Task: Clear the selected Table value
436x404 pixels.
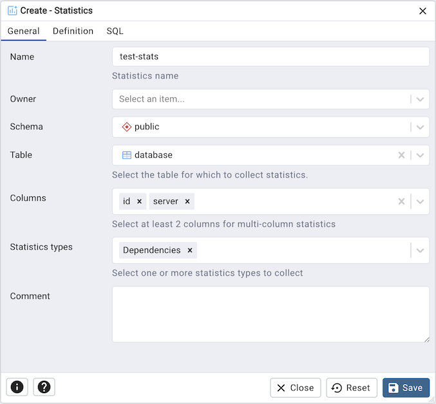Action: click(x=401, y=155)
